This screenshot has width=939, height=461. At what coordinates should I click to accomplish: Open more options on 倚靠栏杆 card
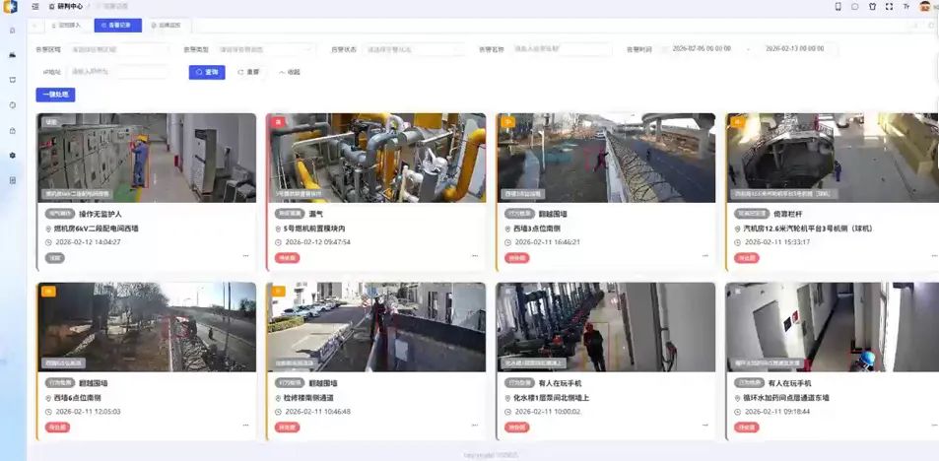(x=934, y=256)
